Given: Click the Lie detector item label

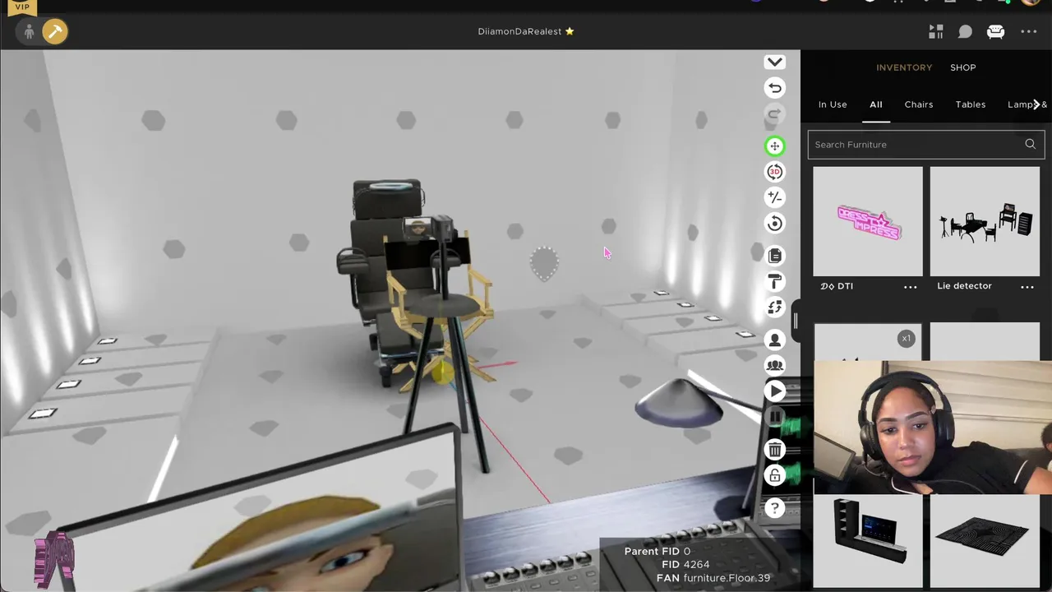Looking at the screenshot, I should [x=964, y=286].
